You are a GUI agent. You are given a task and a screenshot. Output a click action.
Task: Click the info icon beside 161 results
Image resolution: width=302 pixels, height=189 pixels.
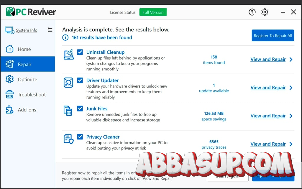tap(65, 37)
